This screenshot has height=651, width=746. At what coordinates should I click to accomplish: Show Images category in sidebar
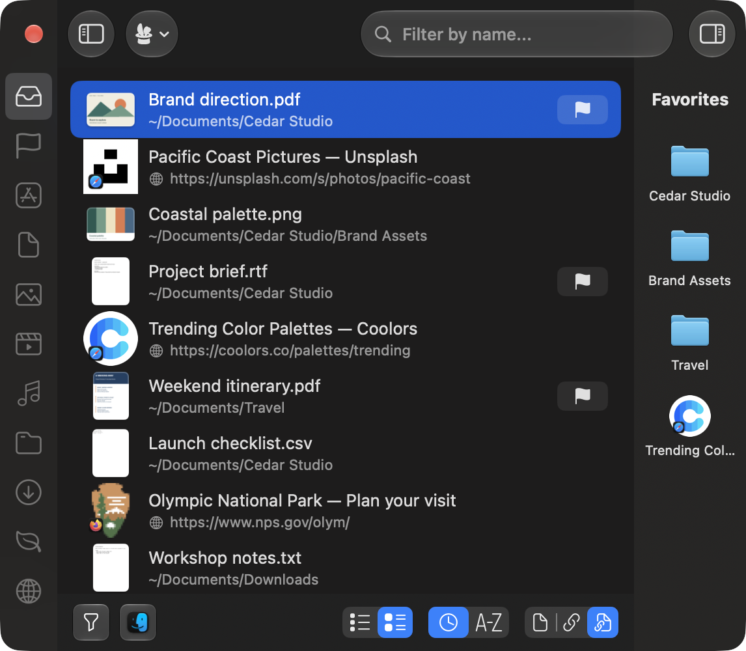pyautogui.click(x=29, y=294)
